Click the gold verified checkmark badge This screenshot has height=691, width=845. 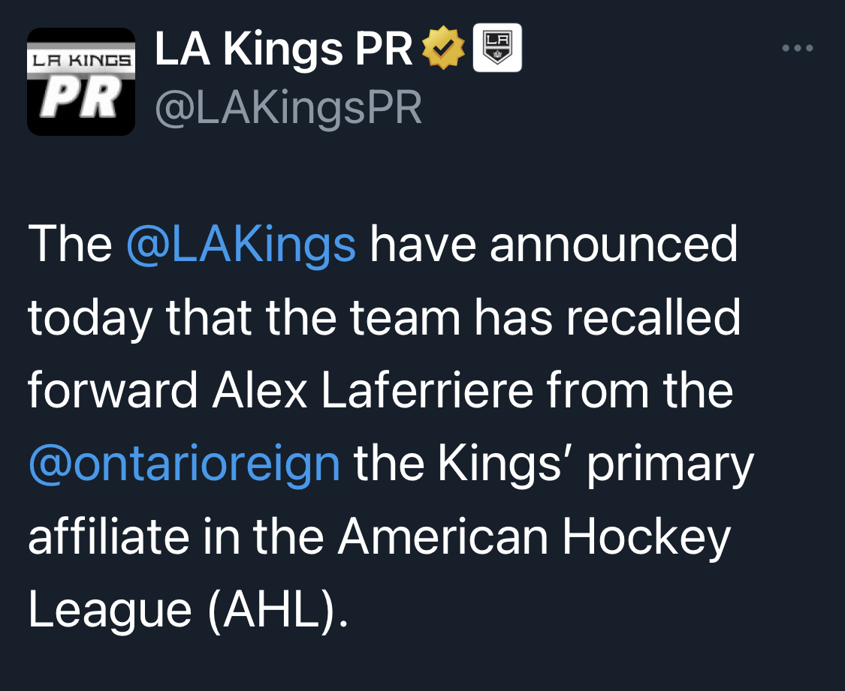point(443,48)
